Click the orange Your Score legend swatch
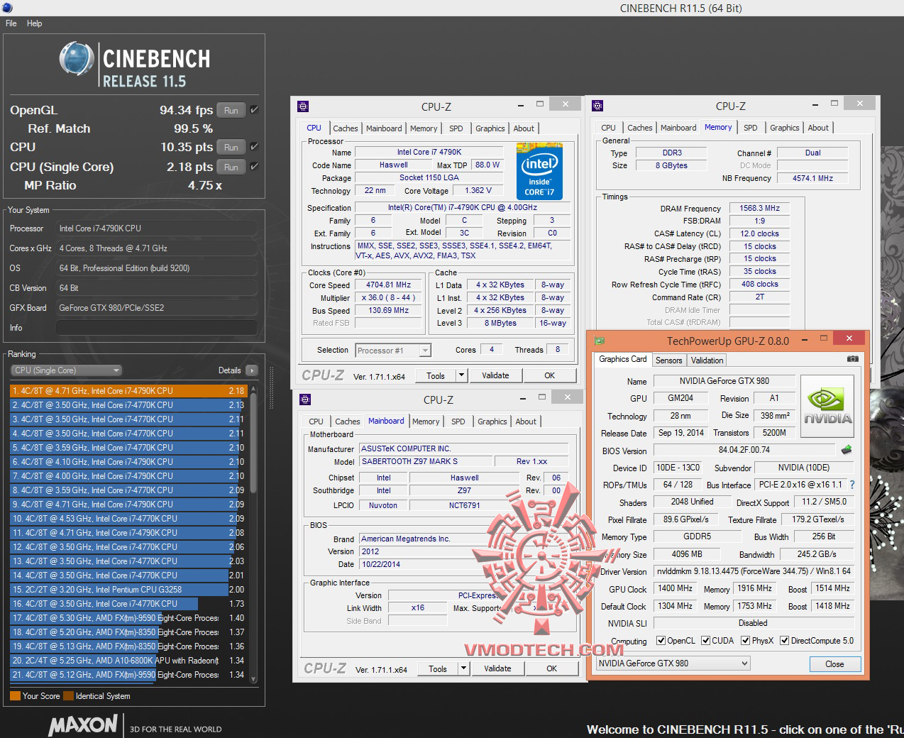 (15, 696)
